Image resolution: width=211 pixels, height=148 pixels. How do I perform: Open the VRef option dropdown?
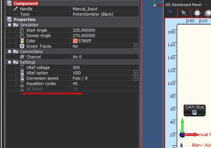point(136,73)
